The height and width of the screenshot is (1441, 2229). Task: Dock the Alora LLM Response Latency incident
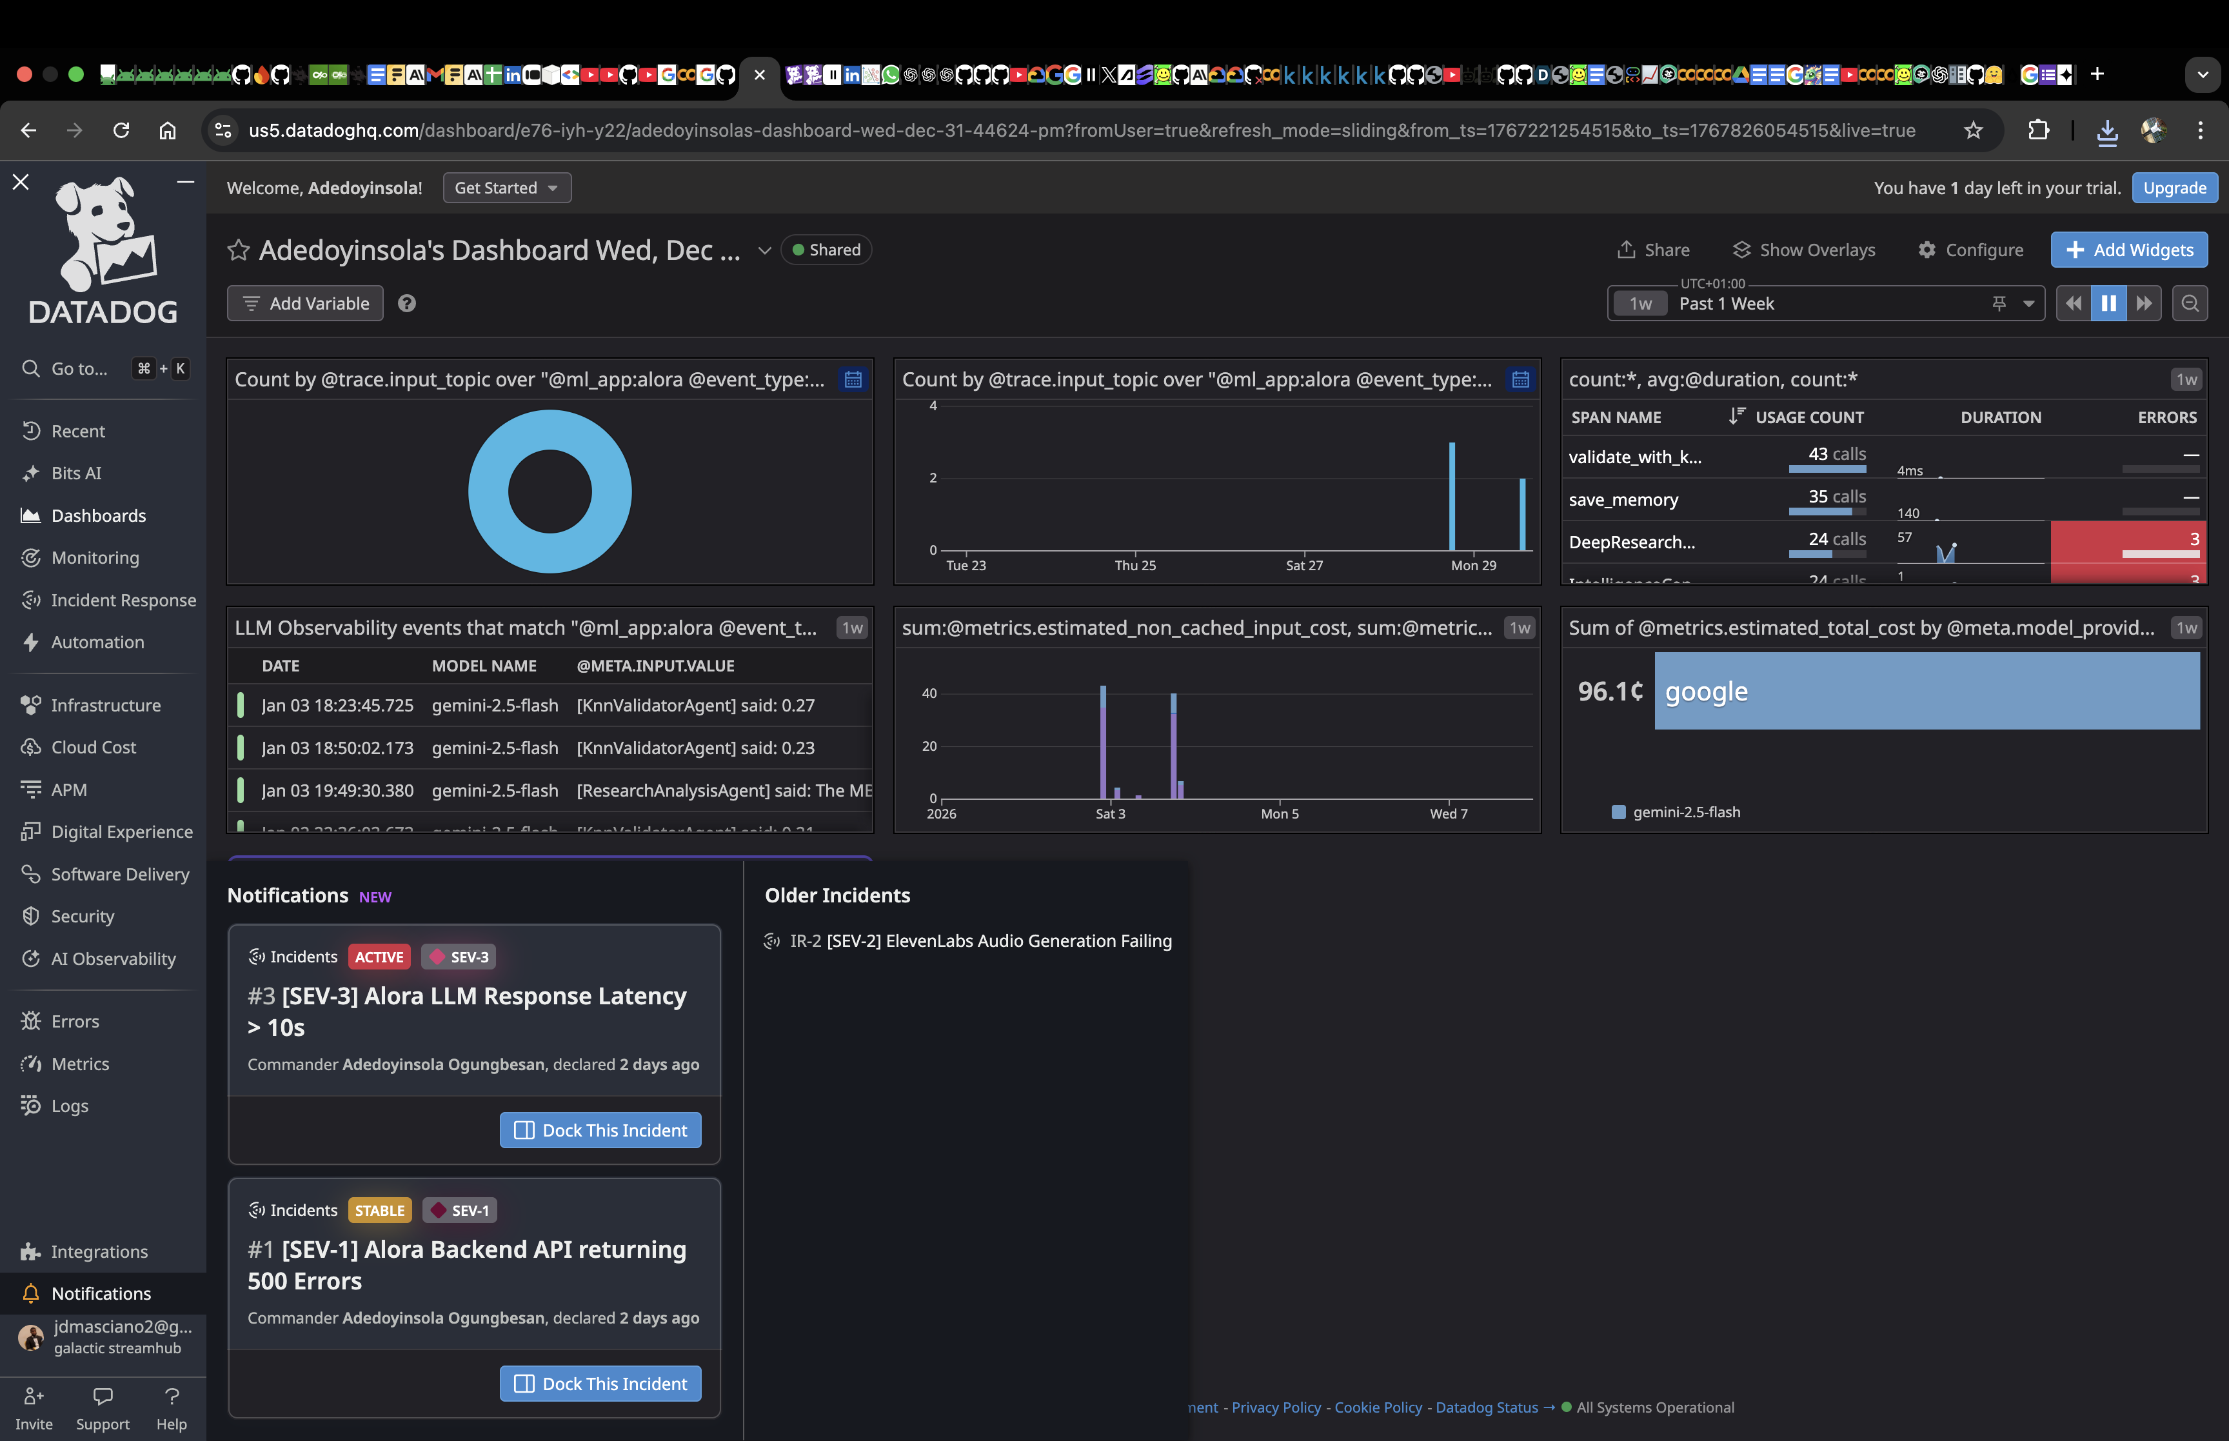click(x=600, y=1130)
